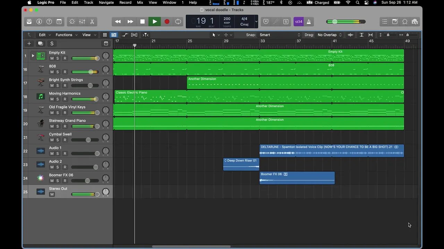The width and height of the screenshot is (444, 249).
Task: Open the Note Pads icon
Action: coord(395,21)
